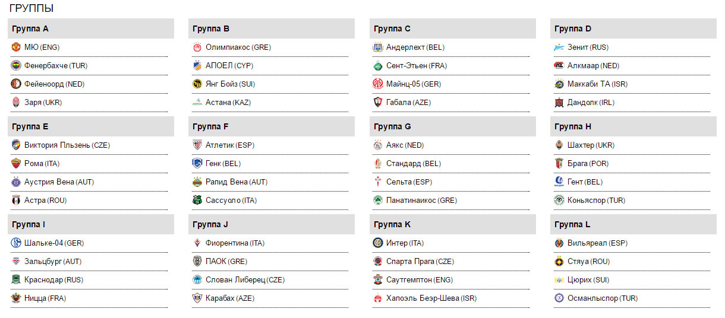Select the Сент-Этьен (FRA) team link

pos(415,66)
